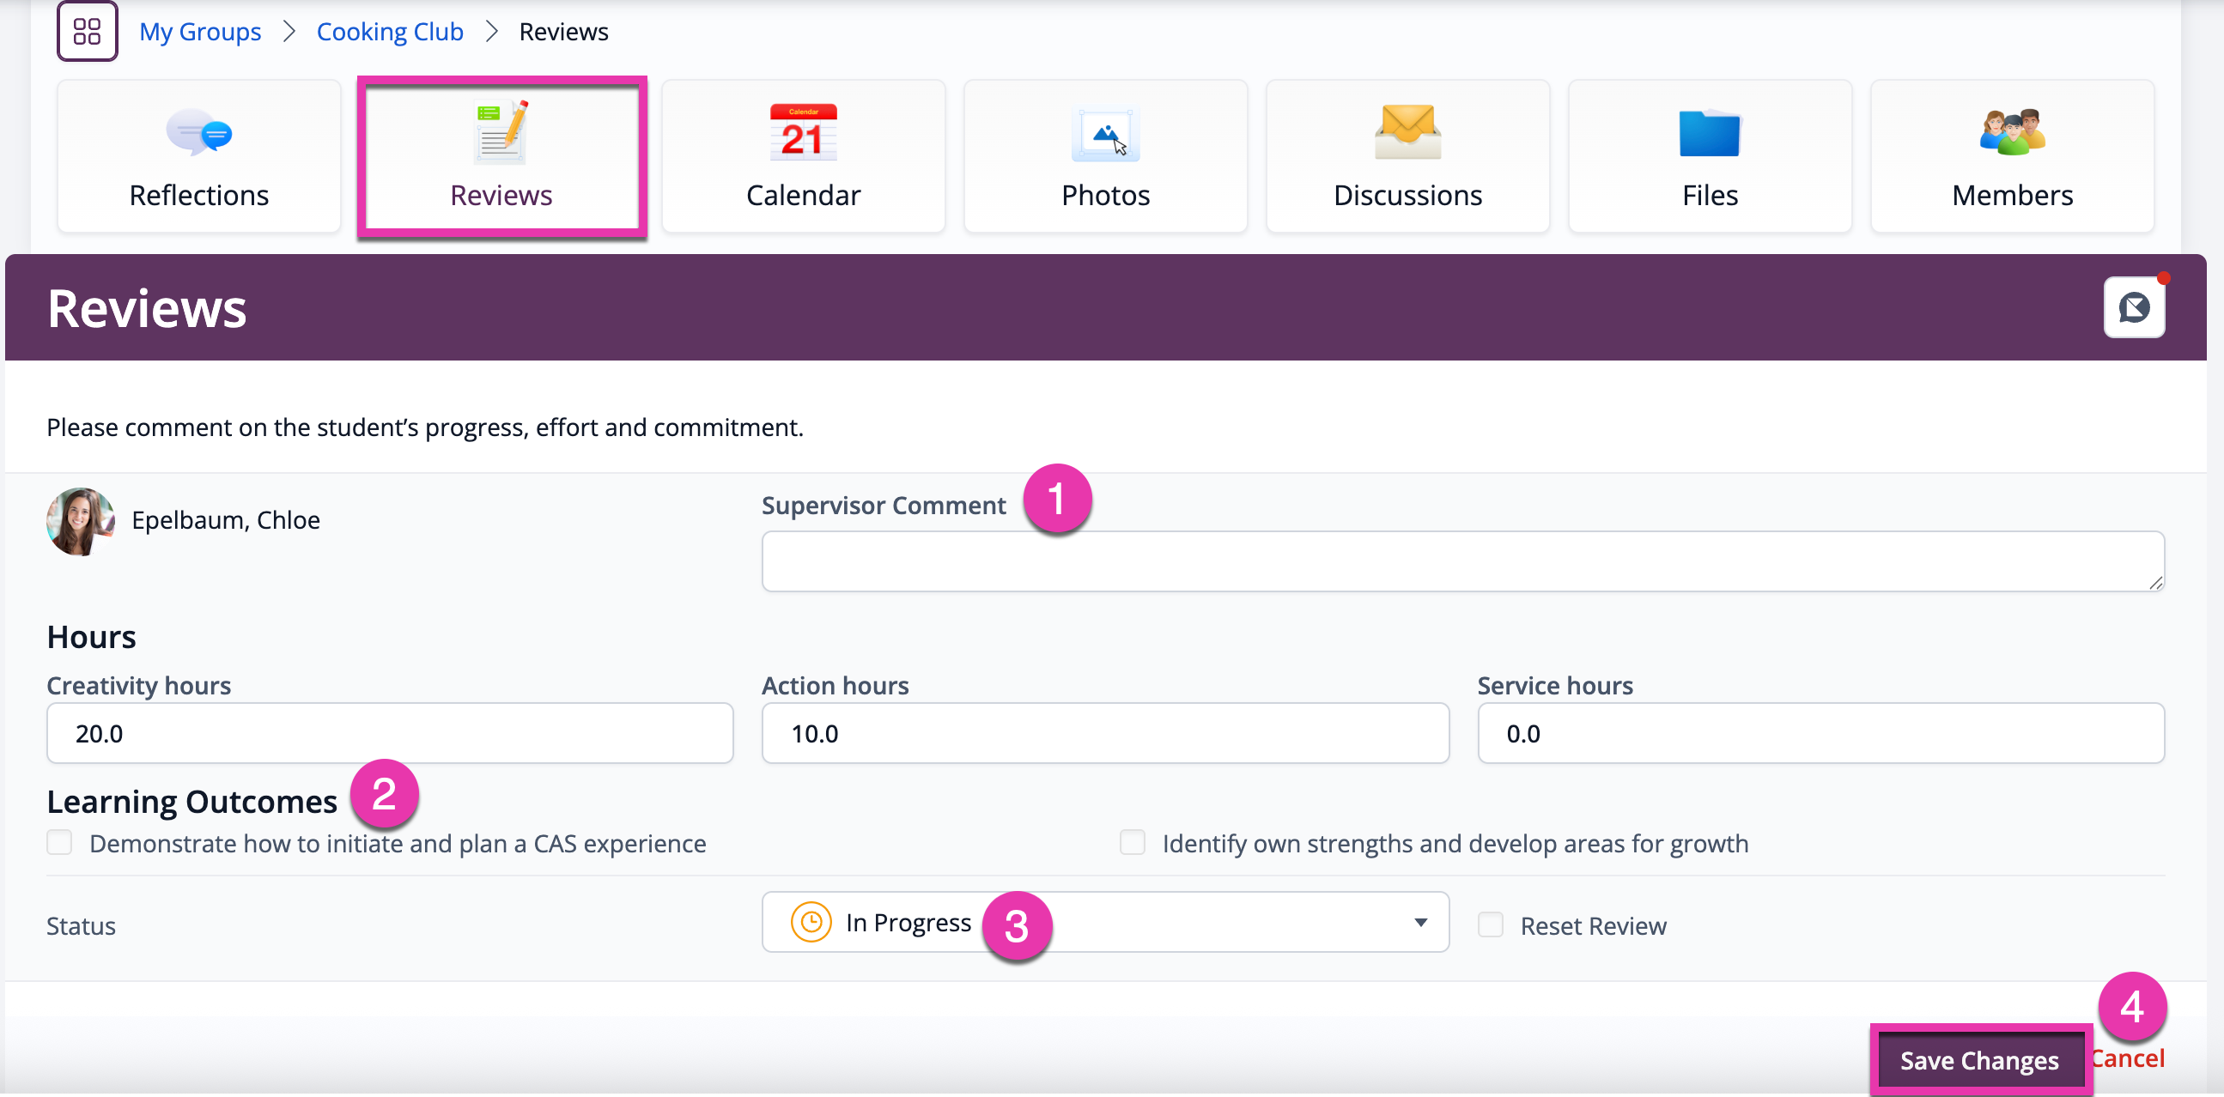
Task: Check Identify own strengths and develop areas checkbox
Action: (1132, 842)
